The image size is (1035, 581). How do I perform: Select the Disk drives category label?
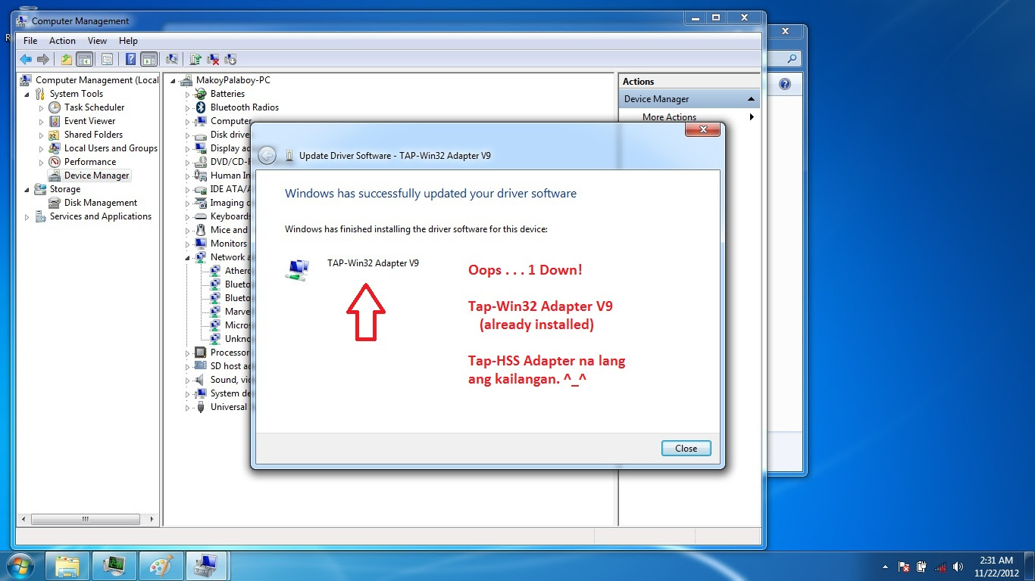tap(230, 135)
